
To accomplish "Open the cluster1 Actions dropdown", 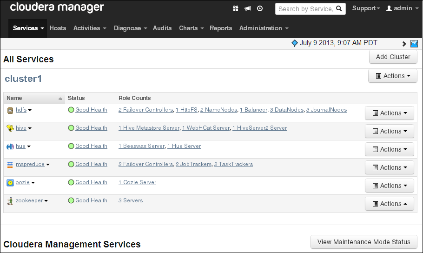I will click(x=393, y=76).
